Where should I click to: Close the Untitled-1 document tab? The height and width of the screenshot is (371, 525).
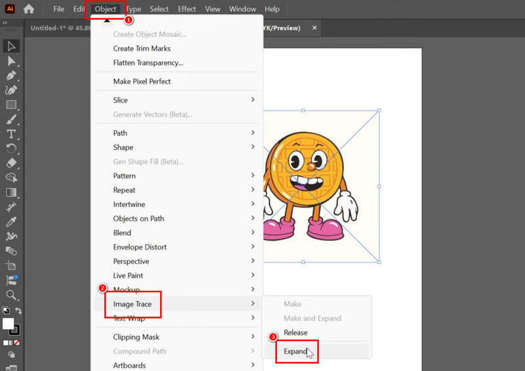(314, 28)
